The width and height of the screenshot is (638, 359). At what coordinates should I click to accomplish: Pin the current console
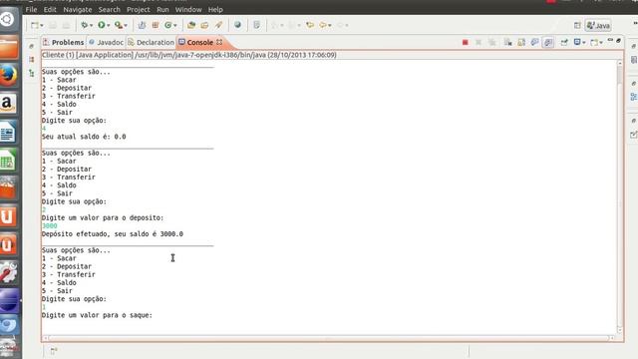tap(564, 42)
